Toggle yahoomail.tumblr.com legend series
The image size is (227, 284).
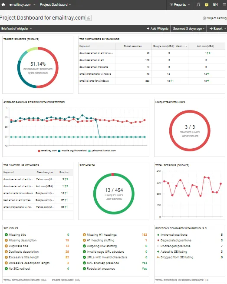[x=102, y=150]
